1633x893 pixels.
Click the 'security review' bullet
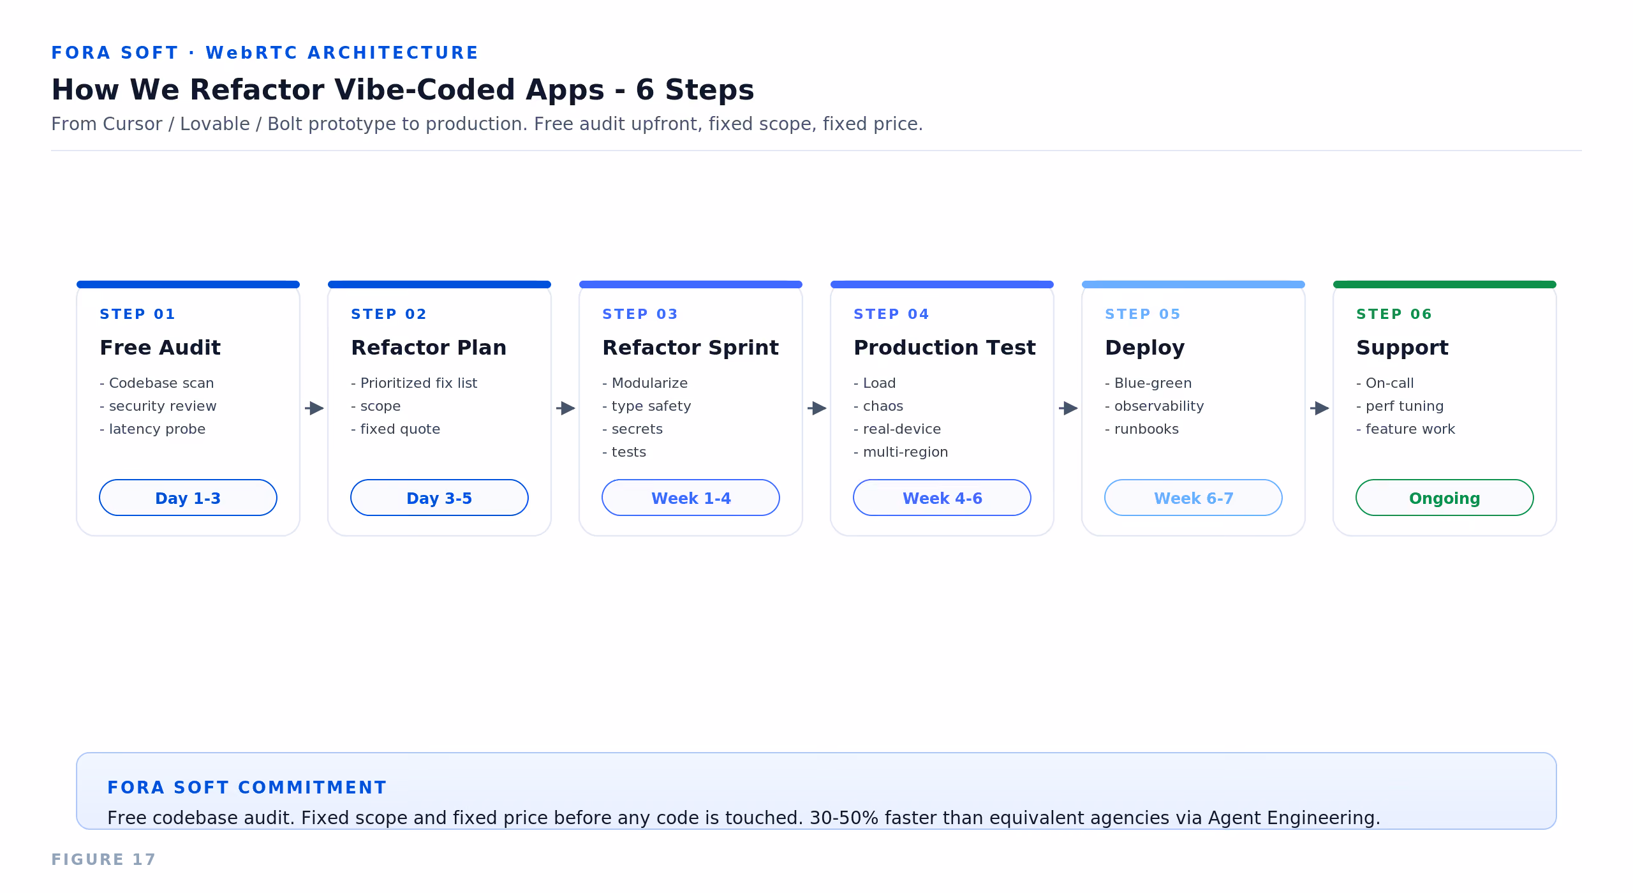pyautogui.click(x=158, y=406)
